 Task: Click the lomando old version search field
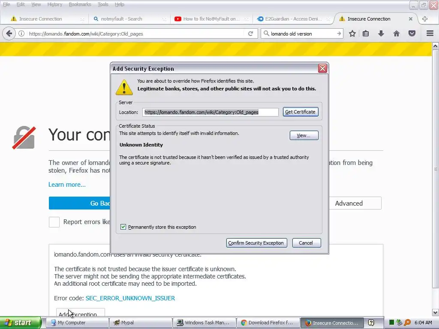302,33
